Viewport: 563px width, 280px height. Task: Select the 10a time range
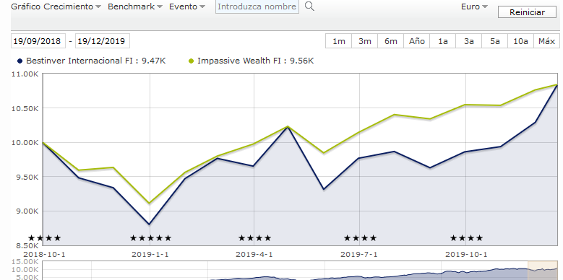pyautogui.click(x=520, y=41)
